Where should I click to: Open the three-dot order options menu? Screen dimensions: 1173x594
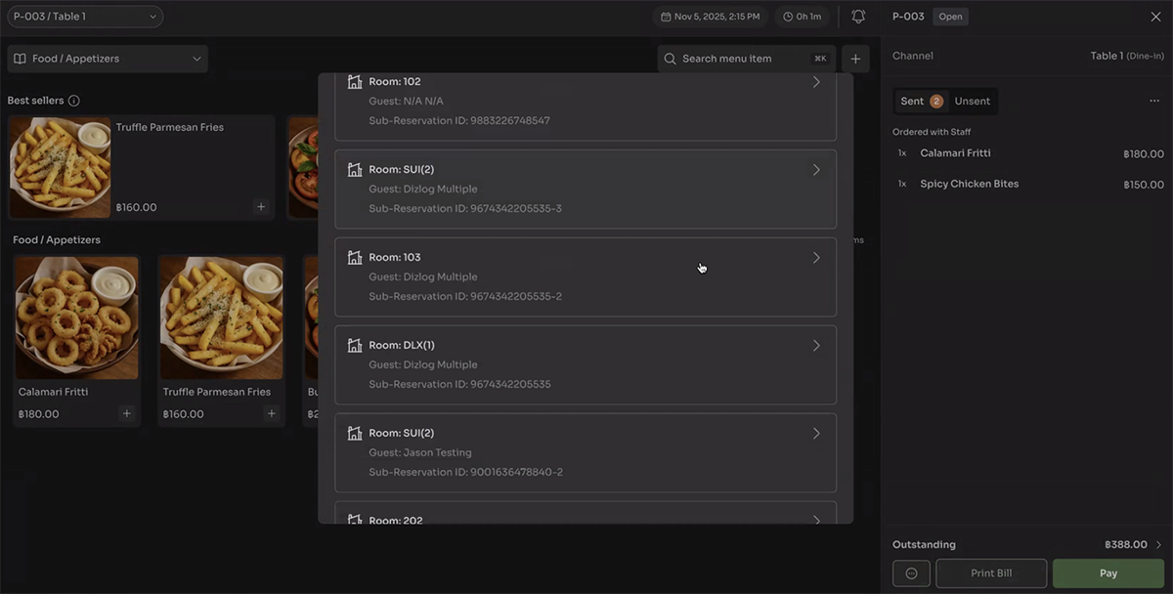pyautogui.click(x=1154, y=101)
